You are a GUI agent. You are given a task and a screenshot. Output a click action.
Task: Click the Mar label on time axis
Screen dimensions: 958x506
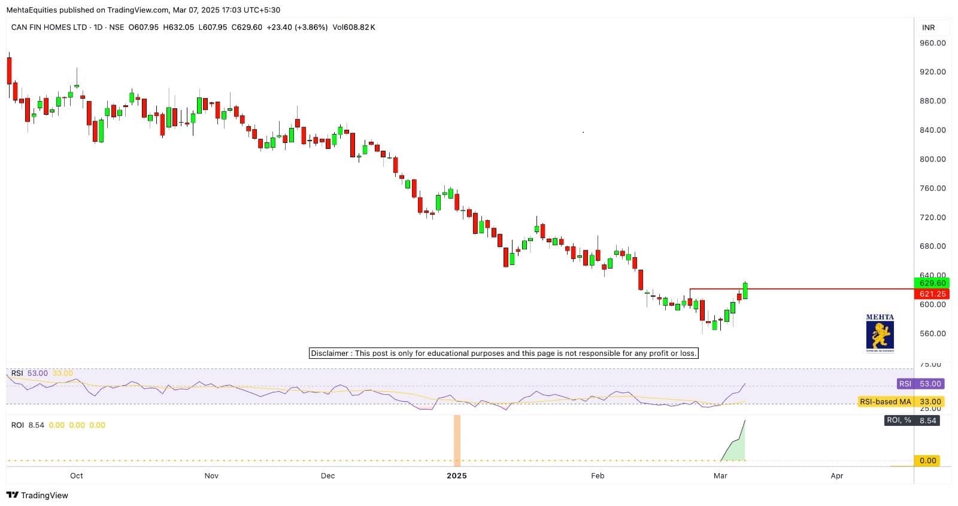(x=720, y=476)
